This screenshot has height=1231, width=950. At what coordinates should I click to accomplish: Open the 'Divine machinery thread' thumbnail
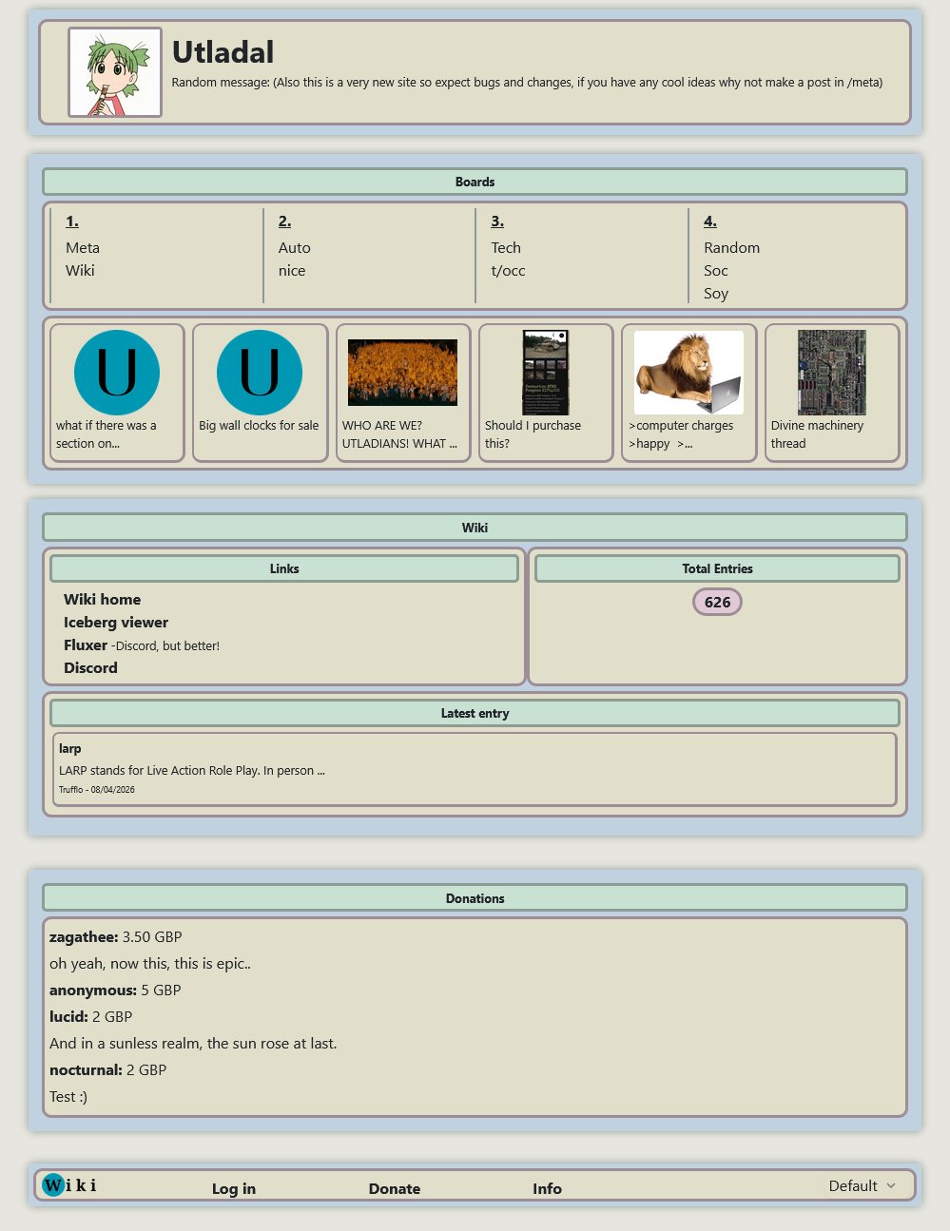coord(831,373)
